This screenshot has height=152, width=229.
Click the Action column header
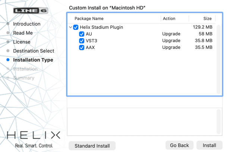(169, 18)
